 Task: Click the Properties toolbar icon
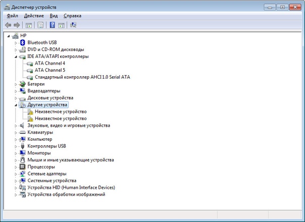40,25
